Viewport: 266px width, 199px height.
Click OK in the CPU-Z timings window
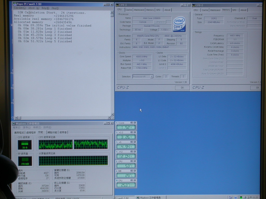256,88
